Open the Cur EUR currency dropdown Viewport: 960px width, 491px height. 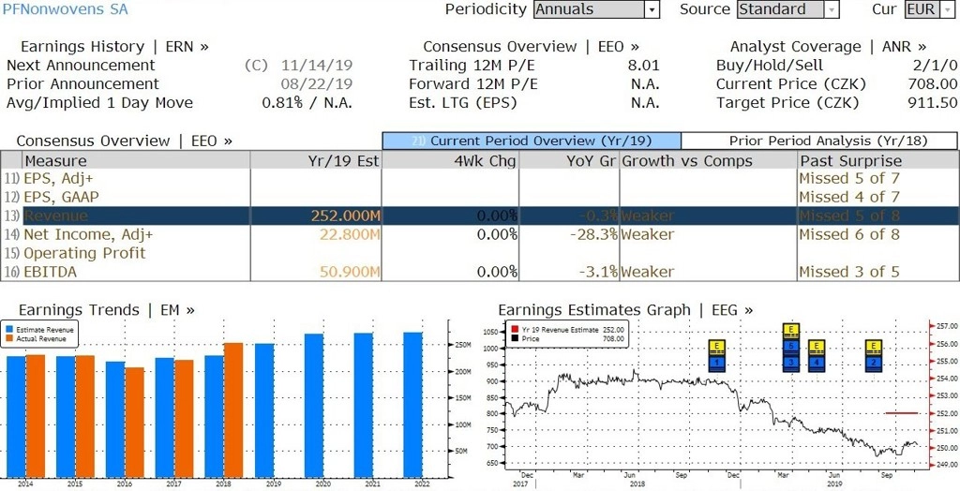[x=929, y=9]
